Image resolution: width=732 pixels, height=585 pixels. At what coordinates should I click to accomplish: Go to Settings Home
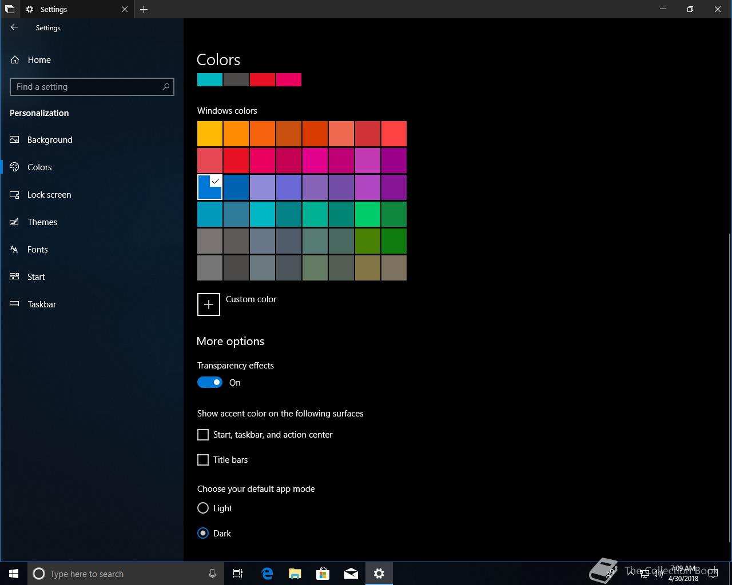tap(39, 60)
